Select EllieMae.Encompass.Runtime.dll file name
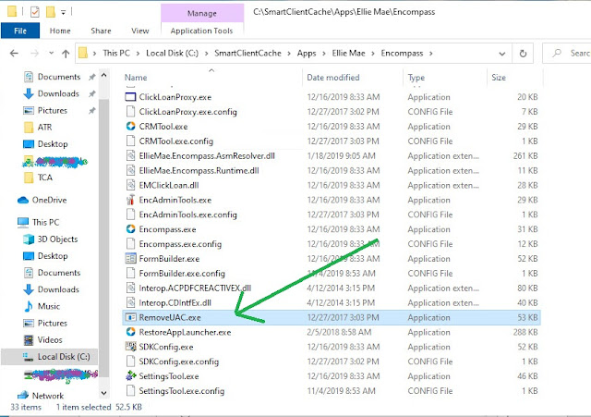591x417 pixels. 199,170
